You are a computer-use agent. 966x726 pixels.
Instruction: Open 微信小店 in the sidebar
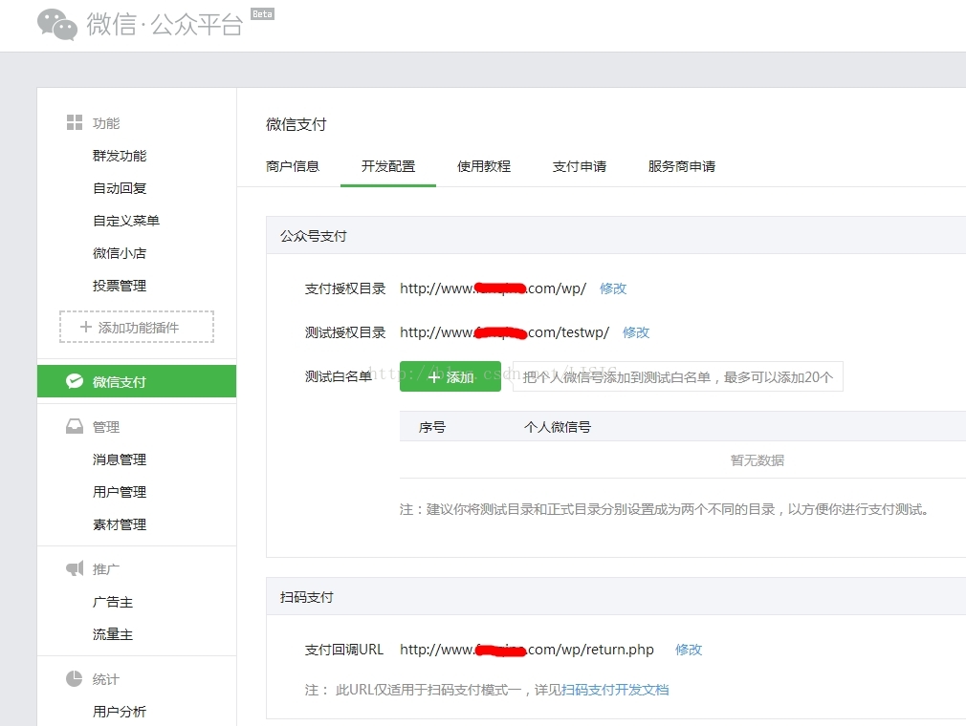click(x=120, y=253)
